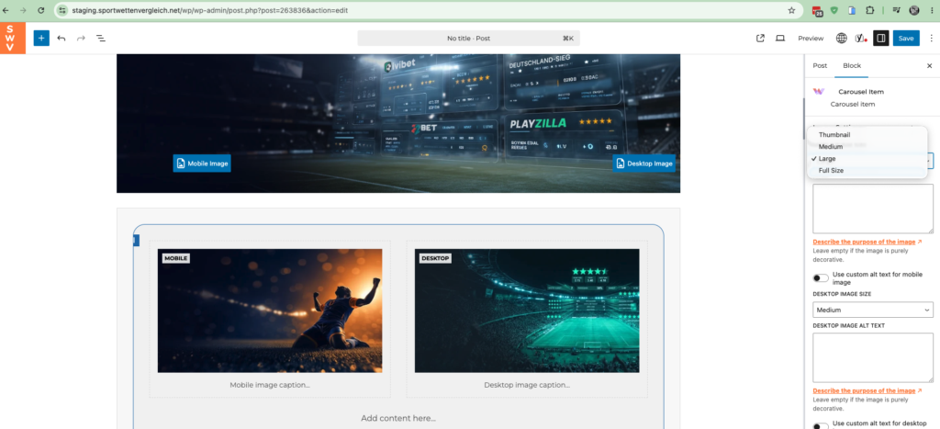This screenshot has height=429, width=940.
Task: Open the editor options three-dot menu
Action: pos(931,39)
